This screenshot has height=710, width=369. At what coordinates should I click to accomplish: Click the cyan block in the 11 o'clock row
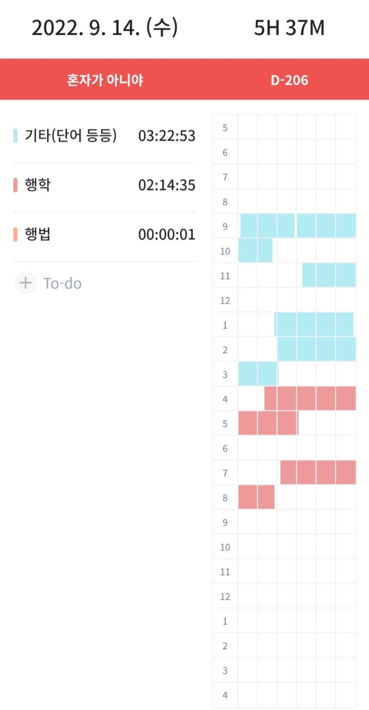pyautogui.click(x=329, y=275)
